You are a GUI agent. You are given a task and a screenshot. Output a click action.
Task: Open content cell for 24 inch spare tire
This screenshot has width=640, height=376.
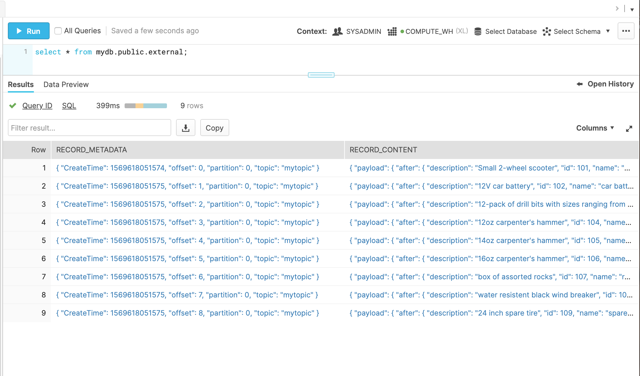point(491,313)
